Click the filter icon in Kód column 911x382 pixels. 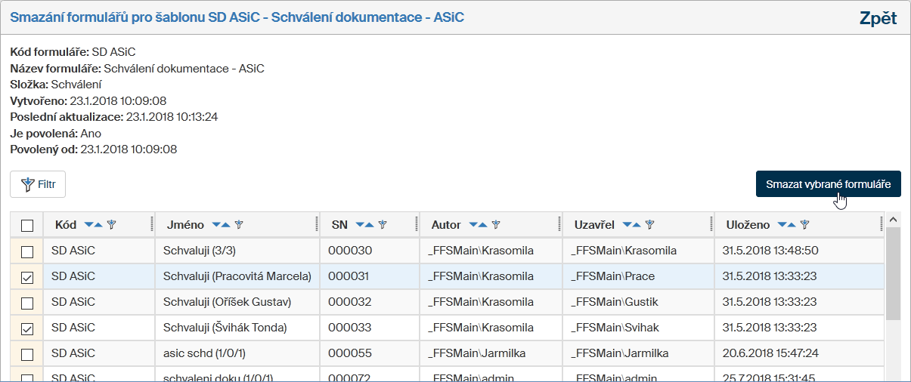tap(111, 225)
